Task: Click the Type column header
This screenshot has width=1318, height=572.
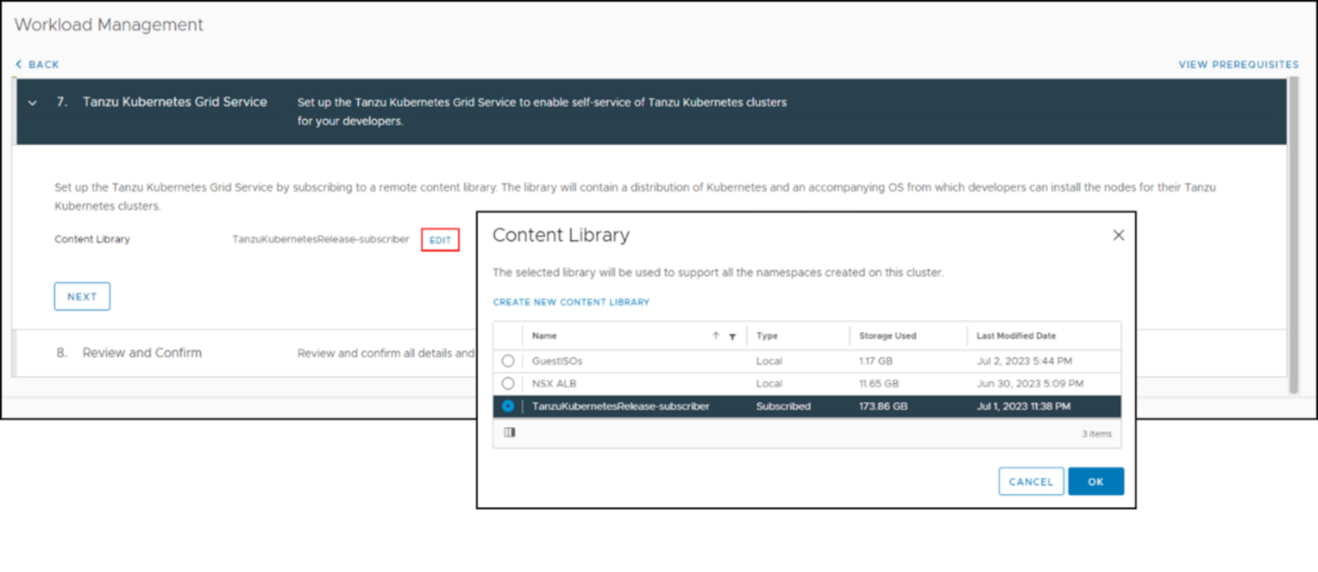Action: 767,336
